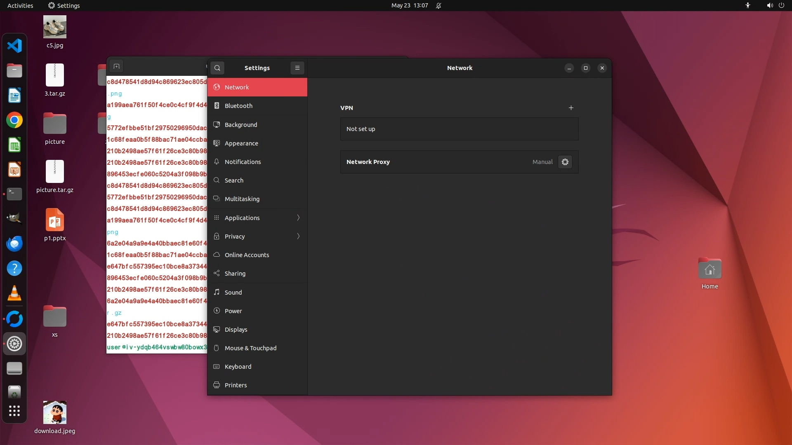
Task: Click the new tab icon in terminal
Action: (117, 66)
